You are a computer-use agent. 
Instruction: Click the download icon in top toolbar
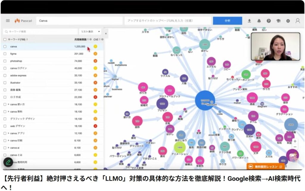(249, 21)
